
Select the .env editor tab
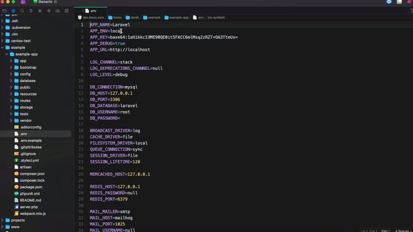pyautogui.click(x=91, y=11)
